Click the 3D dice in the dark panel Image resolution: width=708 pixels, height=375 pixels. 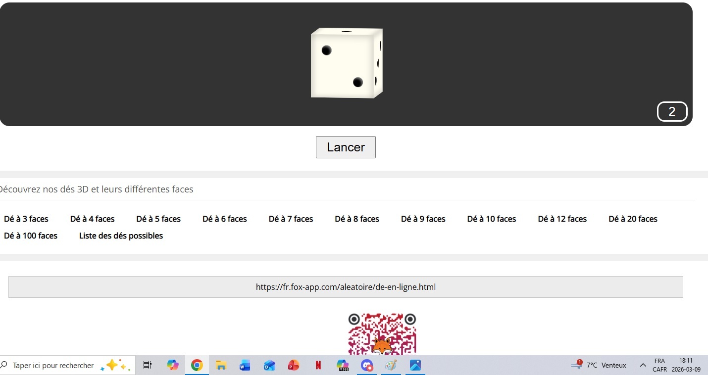pos(347,63)
